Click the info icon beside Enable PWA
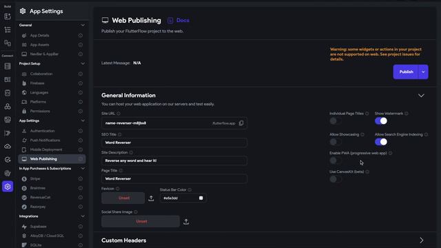 click(x=390, y=153)
